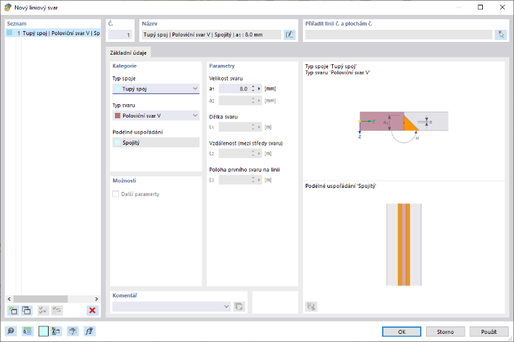Switch to the Základní údaje tab
This screenshot has width=514, height=342.
click(x=128, y=53)
